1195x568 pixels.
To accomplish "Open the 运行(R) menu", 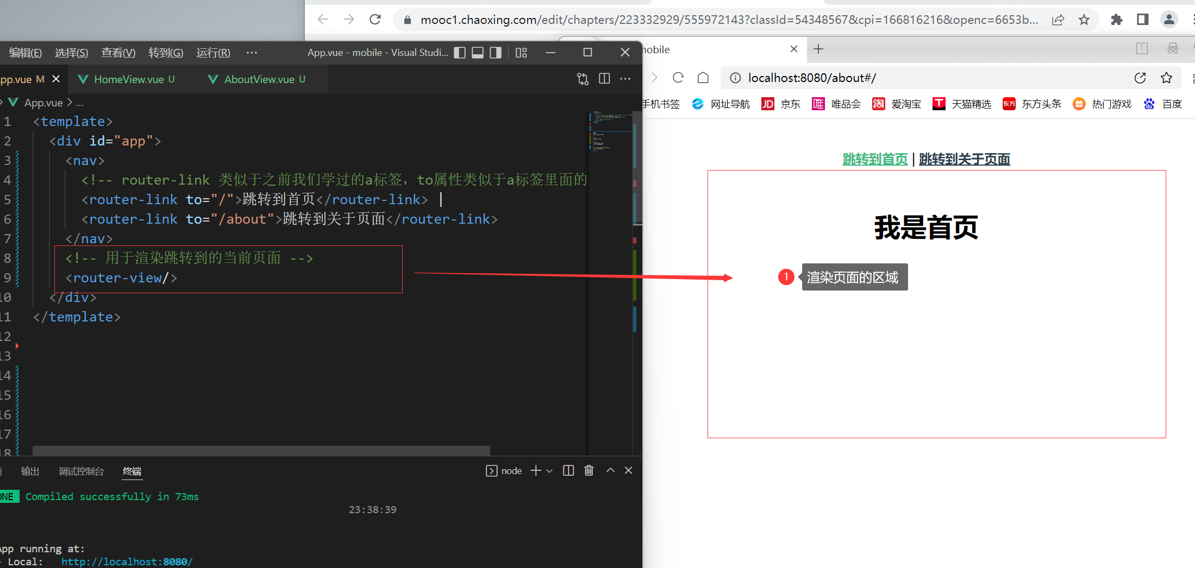I will point(213,53).
